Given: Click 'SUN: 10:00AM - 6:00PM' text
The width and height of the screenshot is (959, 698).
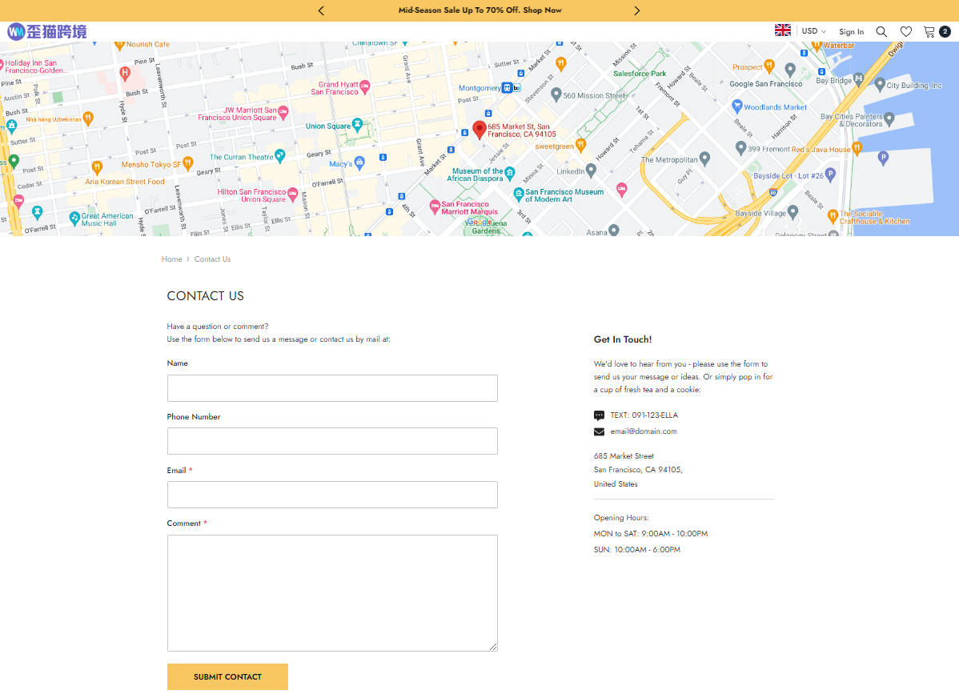Looking at the screenshot, I should point(636,549).
